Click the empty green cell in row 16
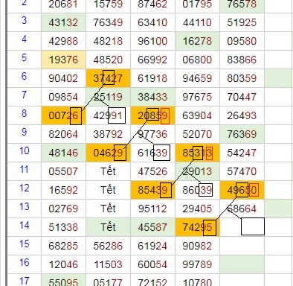The width and height of the screenshot is (293, 286). [x=242, y=264]
